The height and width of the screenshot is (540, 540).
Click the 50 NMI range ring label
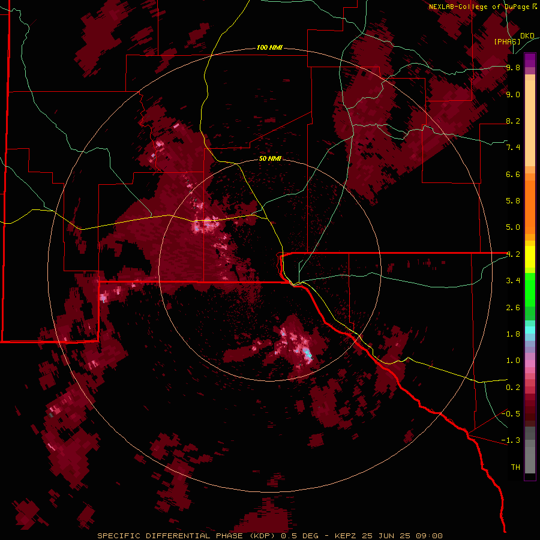click(x=270, y=159)
